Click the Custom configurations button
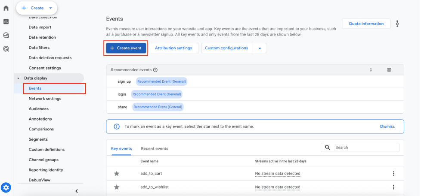 pos(226,48)
